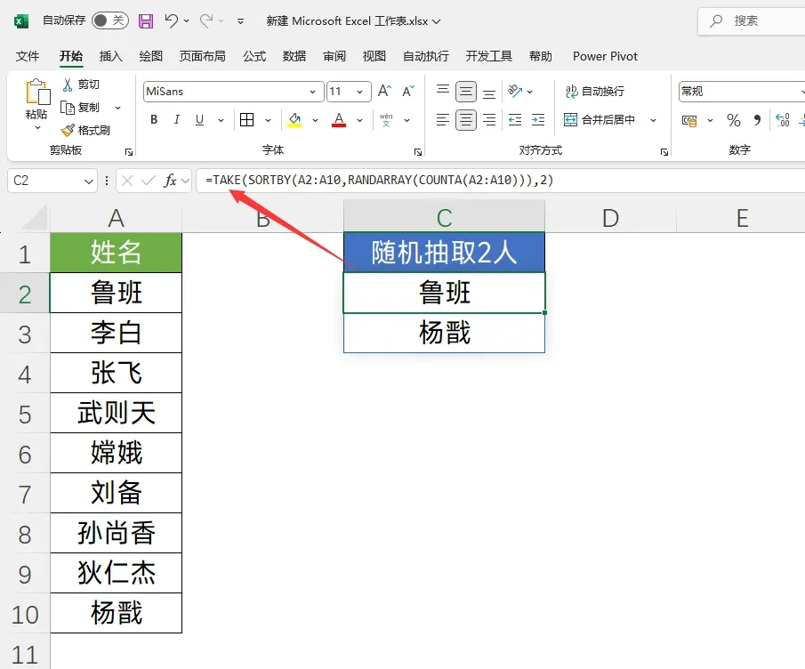
Task: Open workbook filename dropdown chevron
Action: pyautogui.click(x=437, y=21)
